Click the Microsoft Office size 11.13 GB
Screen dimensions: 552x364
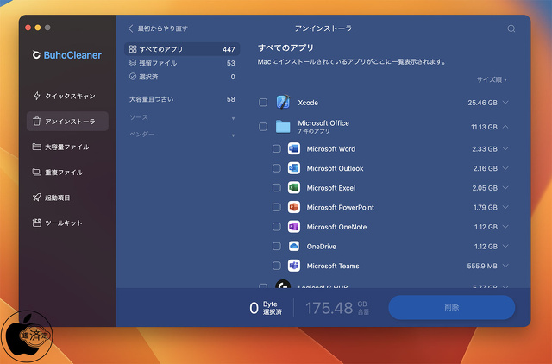click(x=484, y=127)
